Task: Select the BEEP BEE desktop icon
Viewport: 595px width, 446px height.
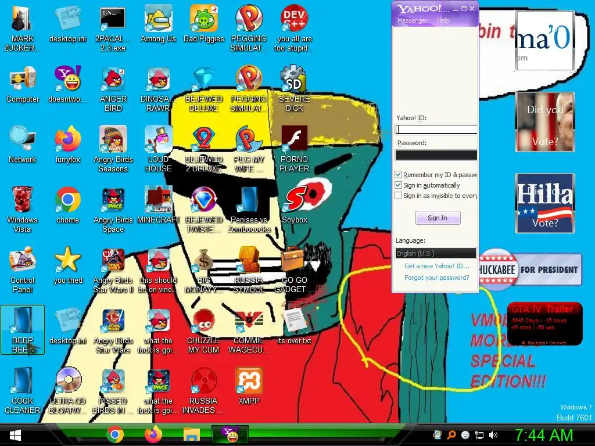Action: pos(23,330)
